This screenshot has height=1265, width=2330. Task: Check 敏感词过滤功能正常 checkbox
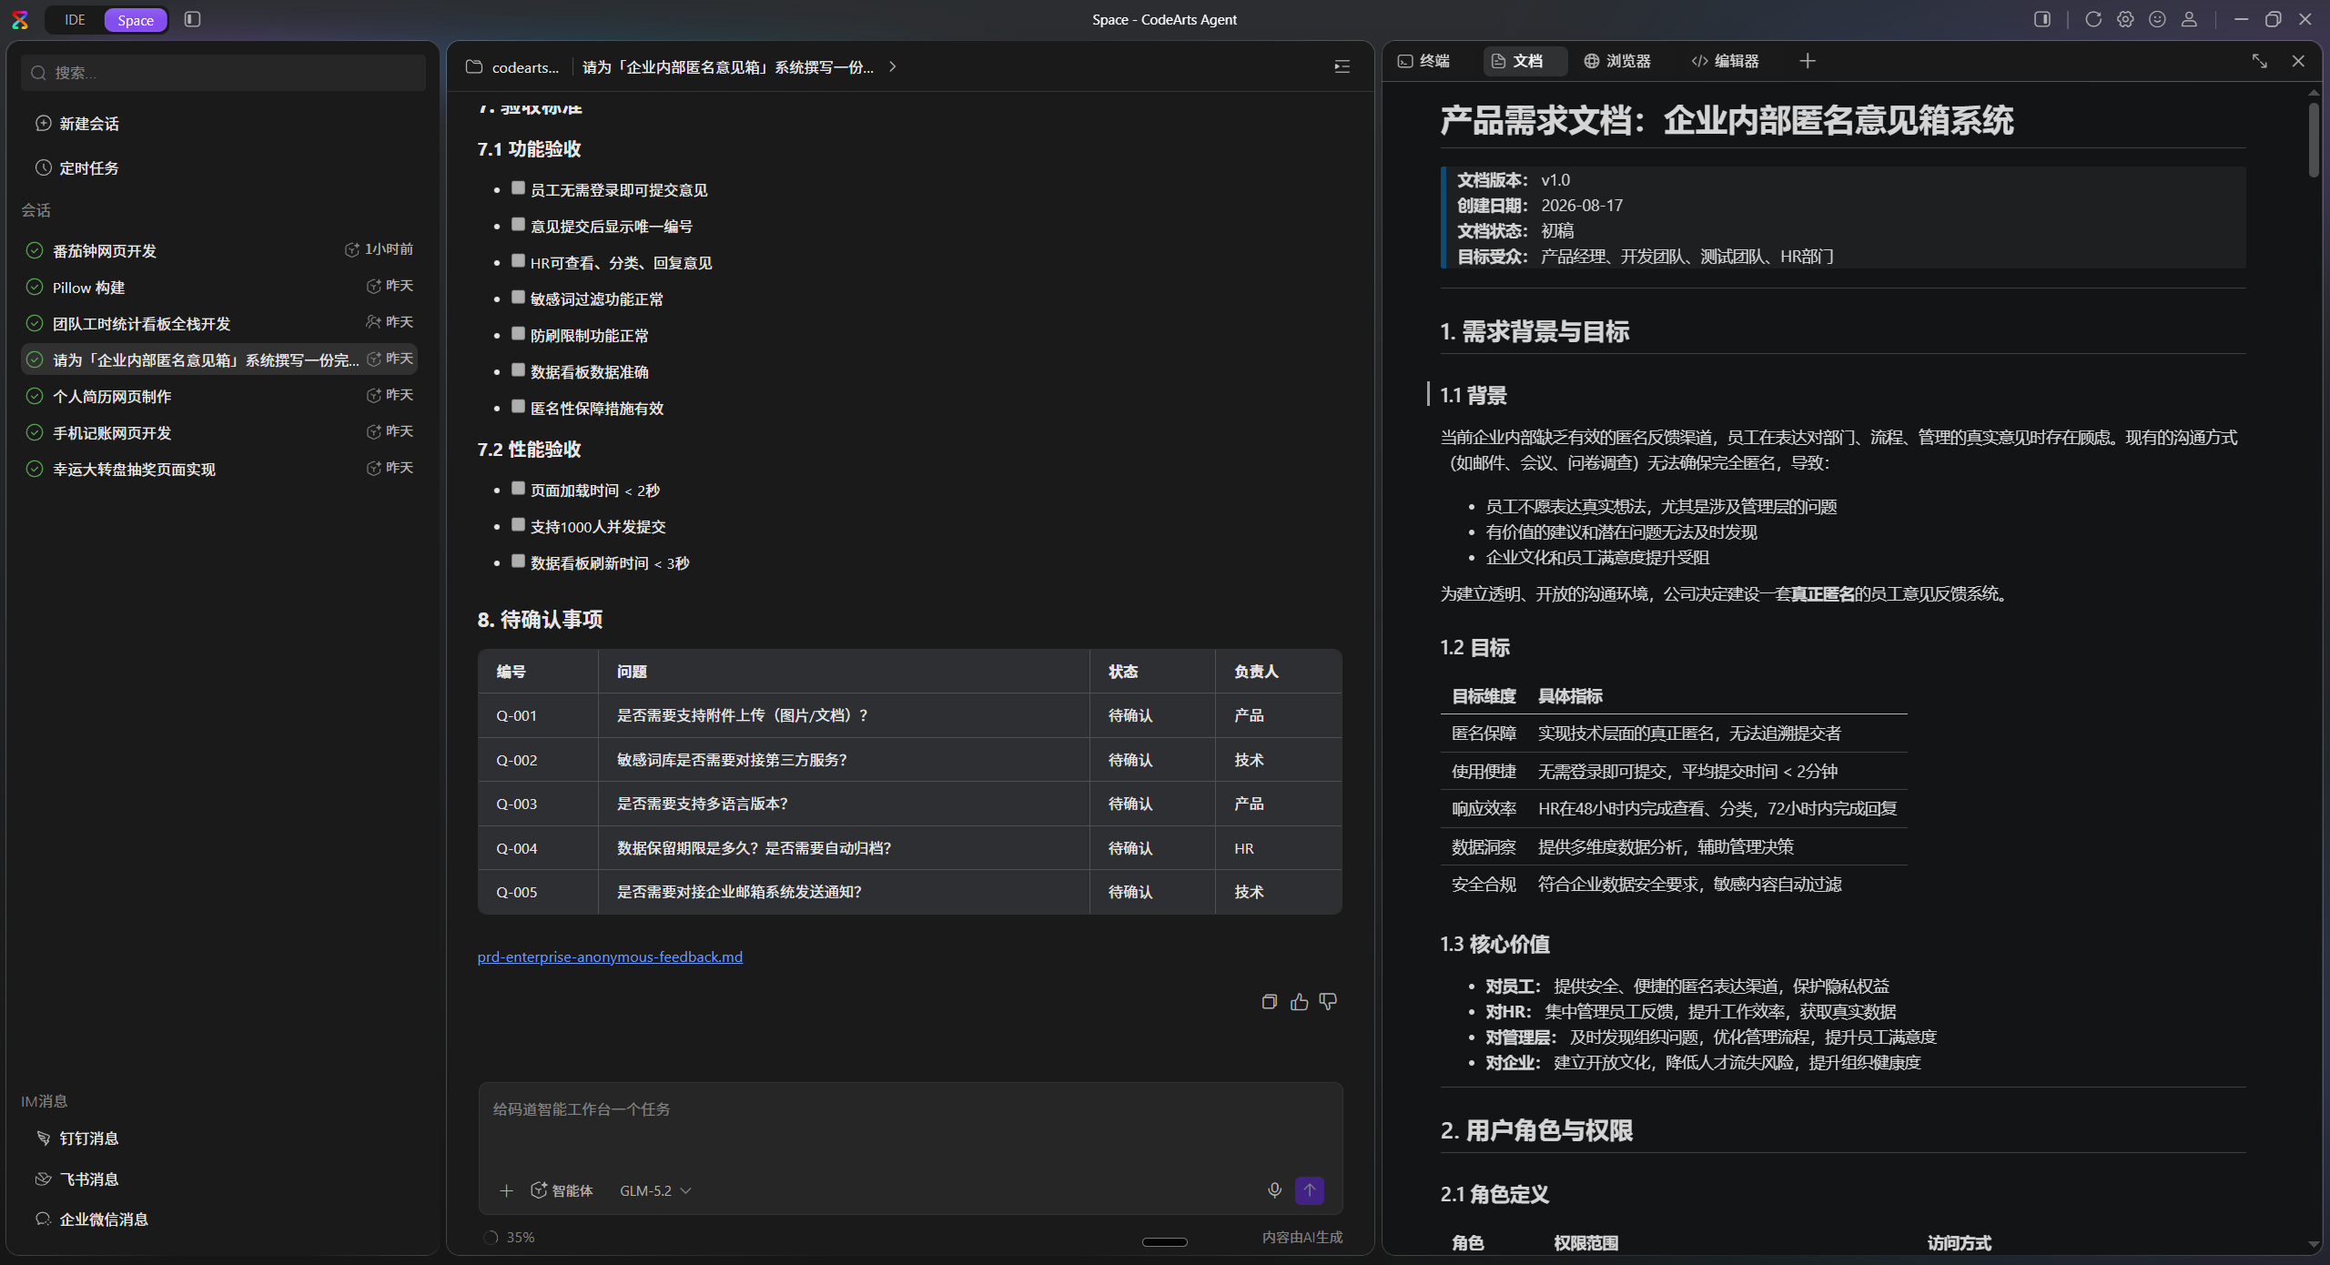pos(518,298)
